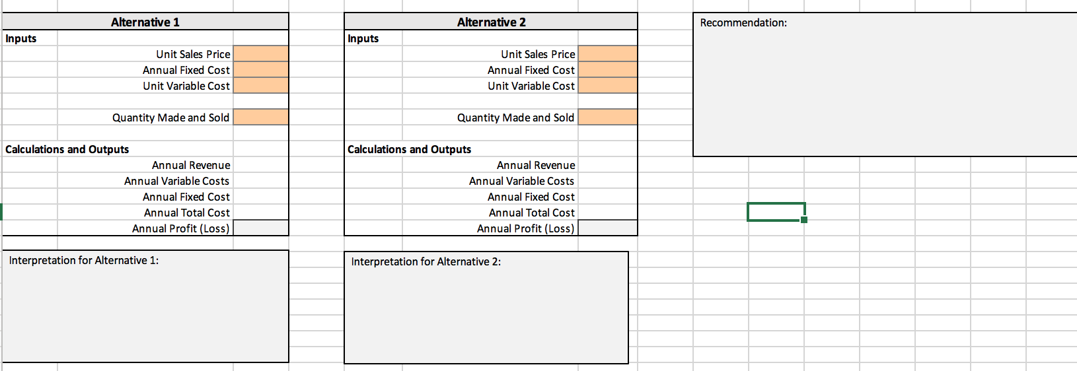The height and width of the screenshot is (371, 1077).
Task: Click Calculations and Outputs label in Alternative 2
Action: click(410, 149)
